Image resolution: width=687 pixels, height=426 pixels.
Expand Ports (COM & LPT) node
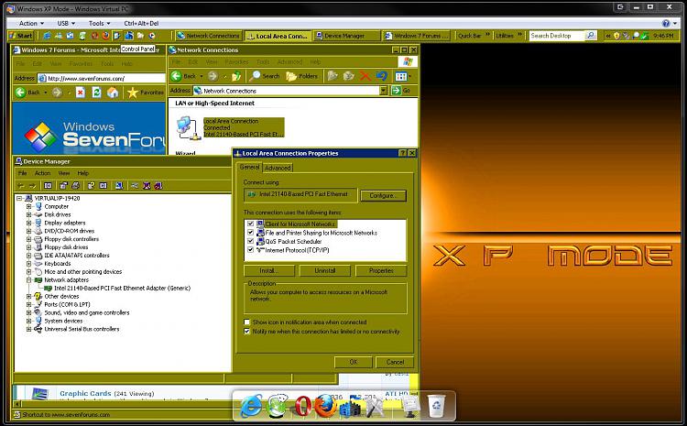coord(29,304)
